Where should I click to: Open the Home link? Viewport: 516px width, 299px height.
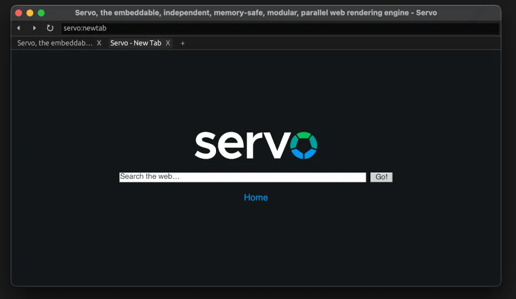[x=256, y=198]
